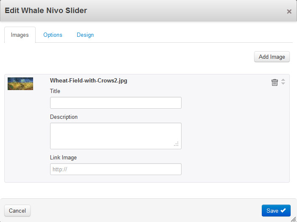The width and height of the screenshot is (297, 222).
Task: Click the up arrow of the reorder handle
Action: tap(283, 80)
